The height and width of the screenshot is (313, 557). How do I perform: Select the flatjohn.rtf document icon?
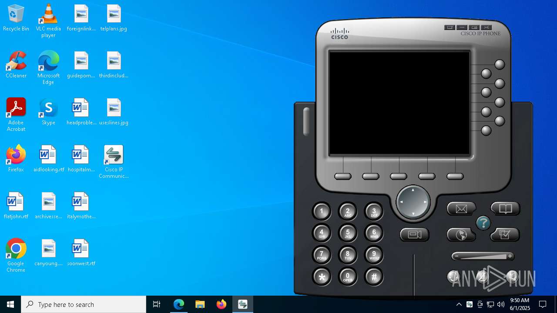tap(16, 206)
